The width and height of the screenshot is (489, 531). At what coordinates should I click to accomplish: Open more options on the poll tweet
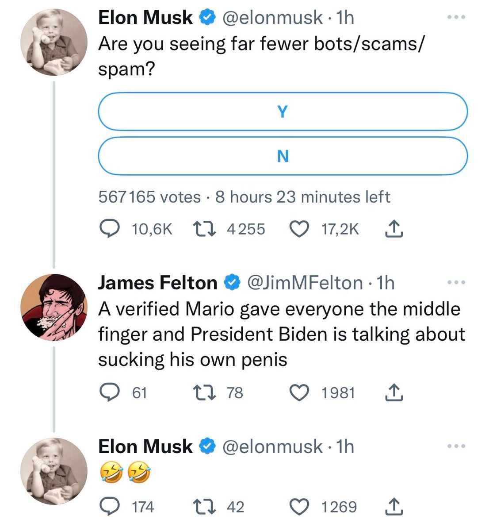(x=456, y=17)
